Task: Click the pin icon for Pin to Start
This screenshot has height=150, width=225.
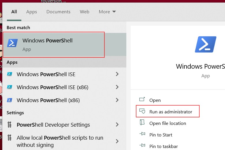Action: [142, 135]
